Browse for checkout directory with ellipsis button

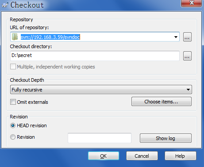click(187, 56)
